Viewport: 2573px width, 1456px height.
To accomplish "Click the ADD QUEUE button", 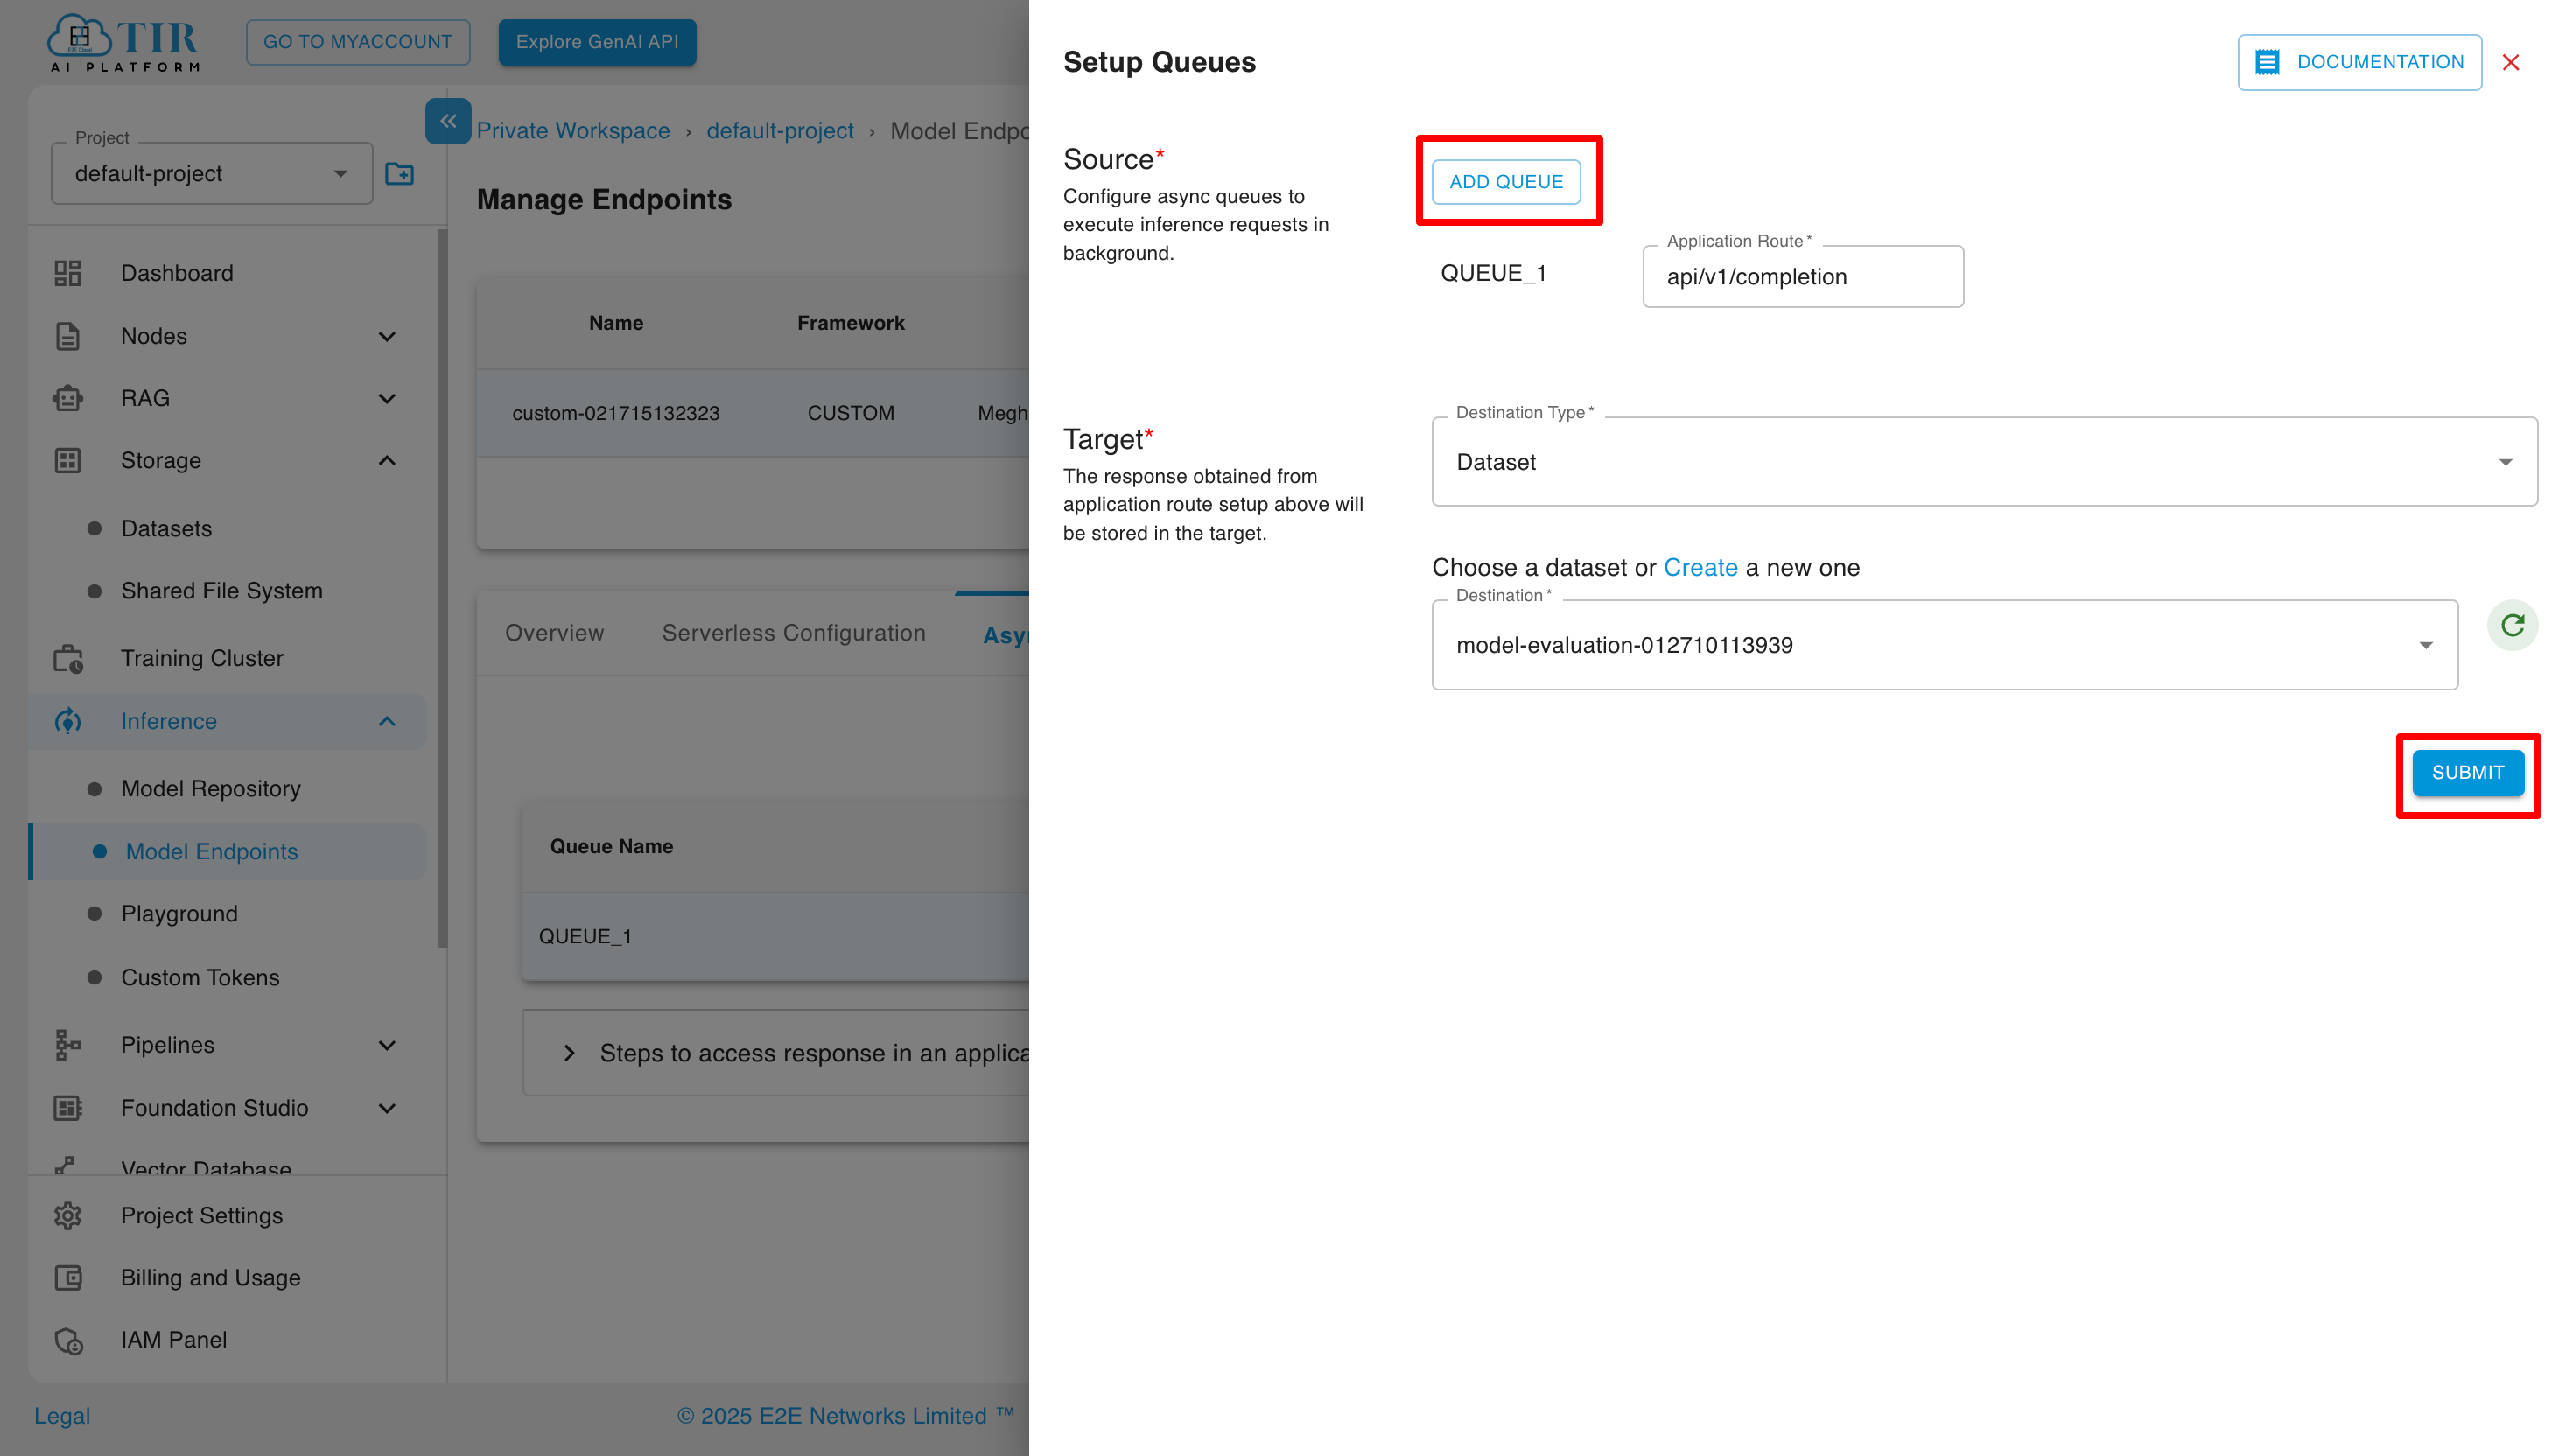I will click(x=1505, y=180).
